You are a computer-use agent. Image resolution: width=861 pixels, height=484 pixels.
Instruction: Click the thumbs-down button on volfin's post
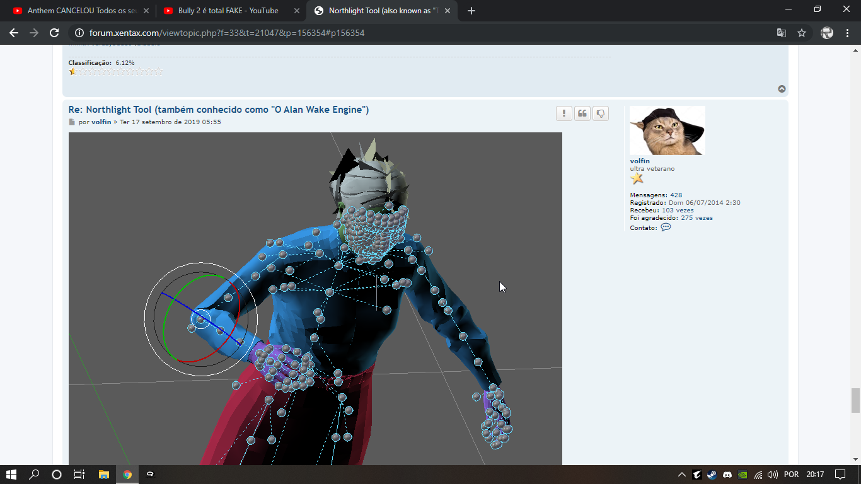[601, 113]
